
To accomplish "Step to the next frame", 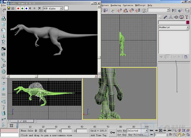I will click(x=165, y=130).
